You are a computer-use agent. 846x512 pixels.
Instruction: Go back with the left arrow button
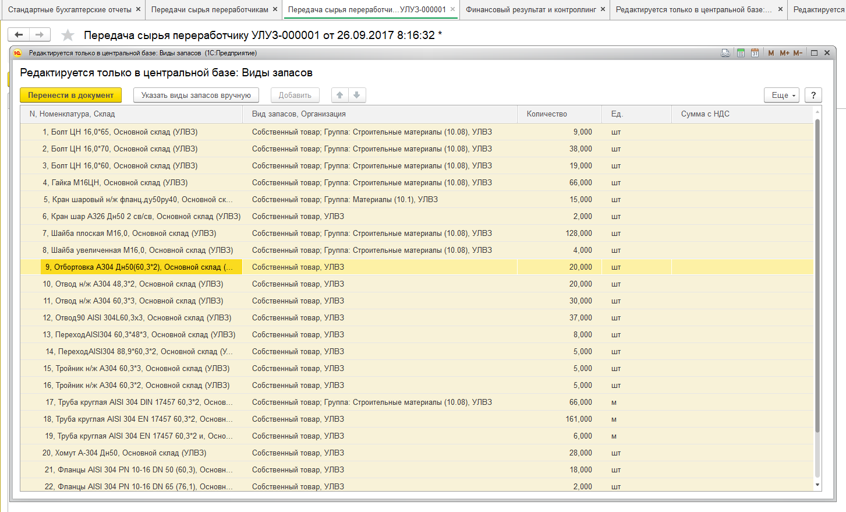(19, 35)
